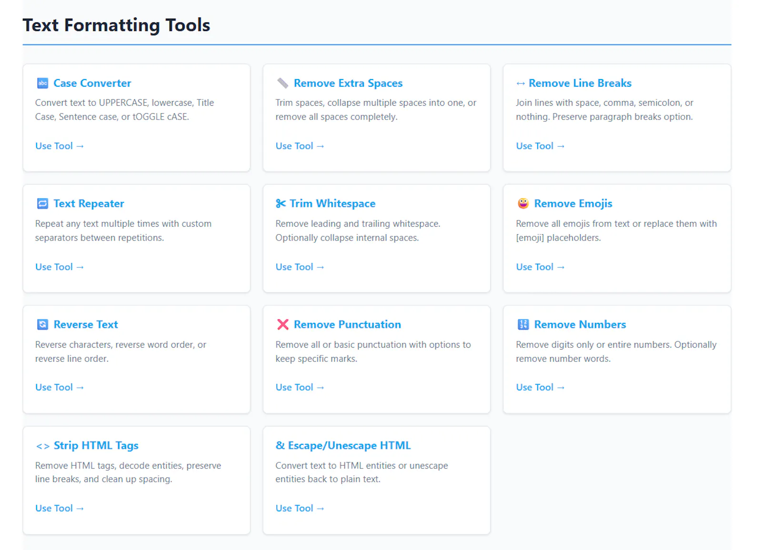This screenshot has height=550, width=762.
Task: Click the Remove Numbers 1234 icon
Action: pos(523,325)
